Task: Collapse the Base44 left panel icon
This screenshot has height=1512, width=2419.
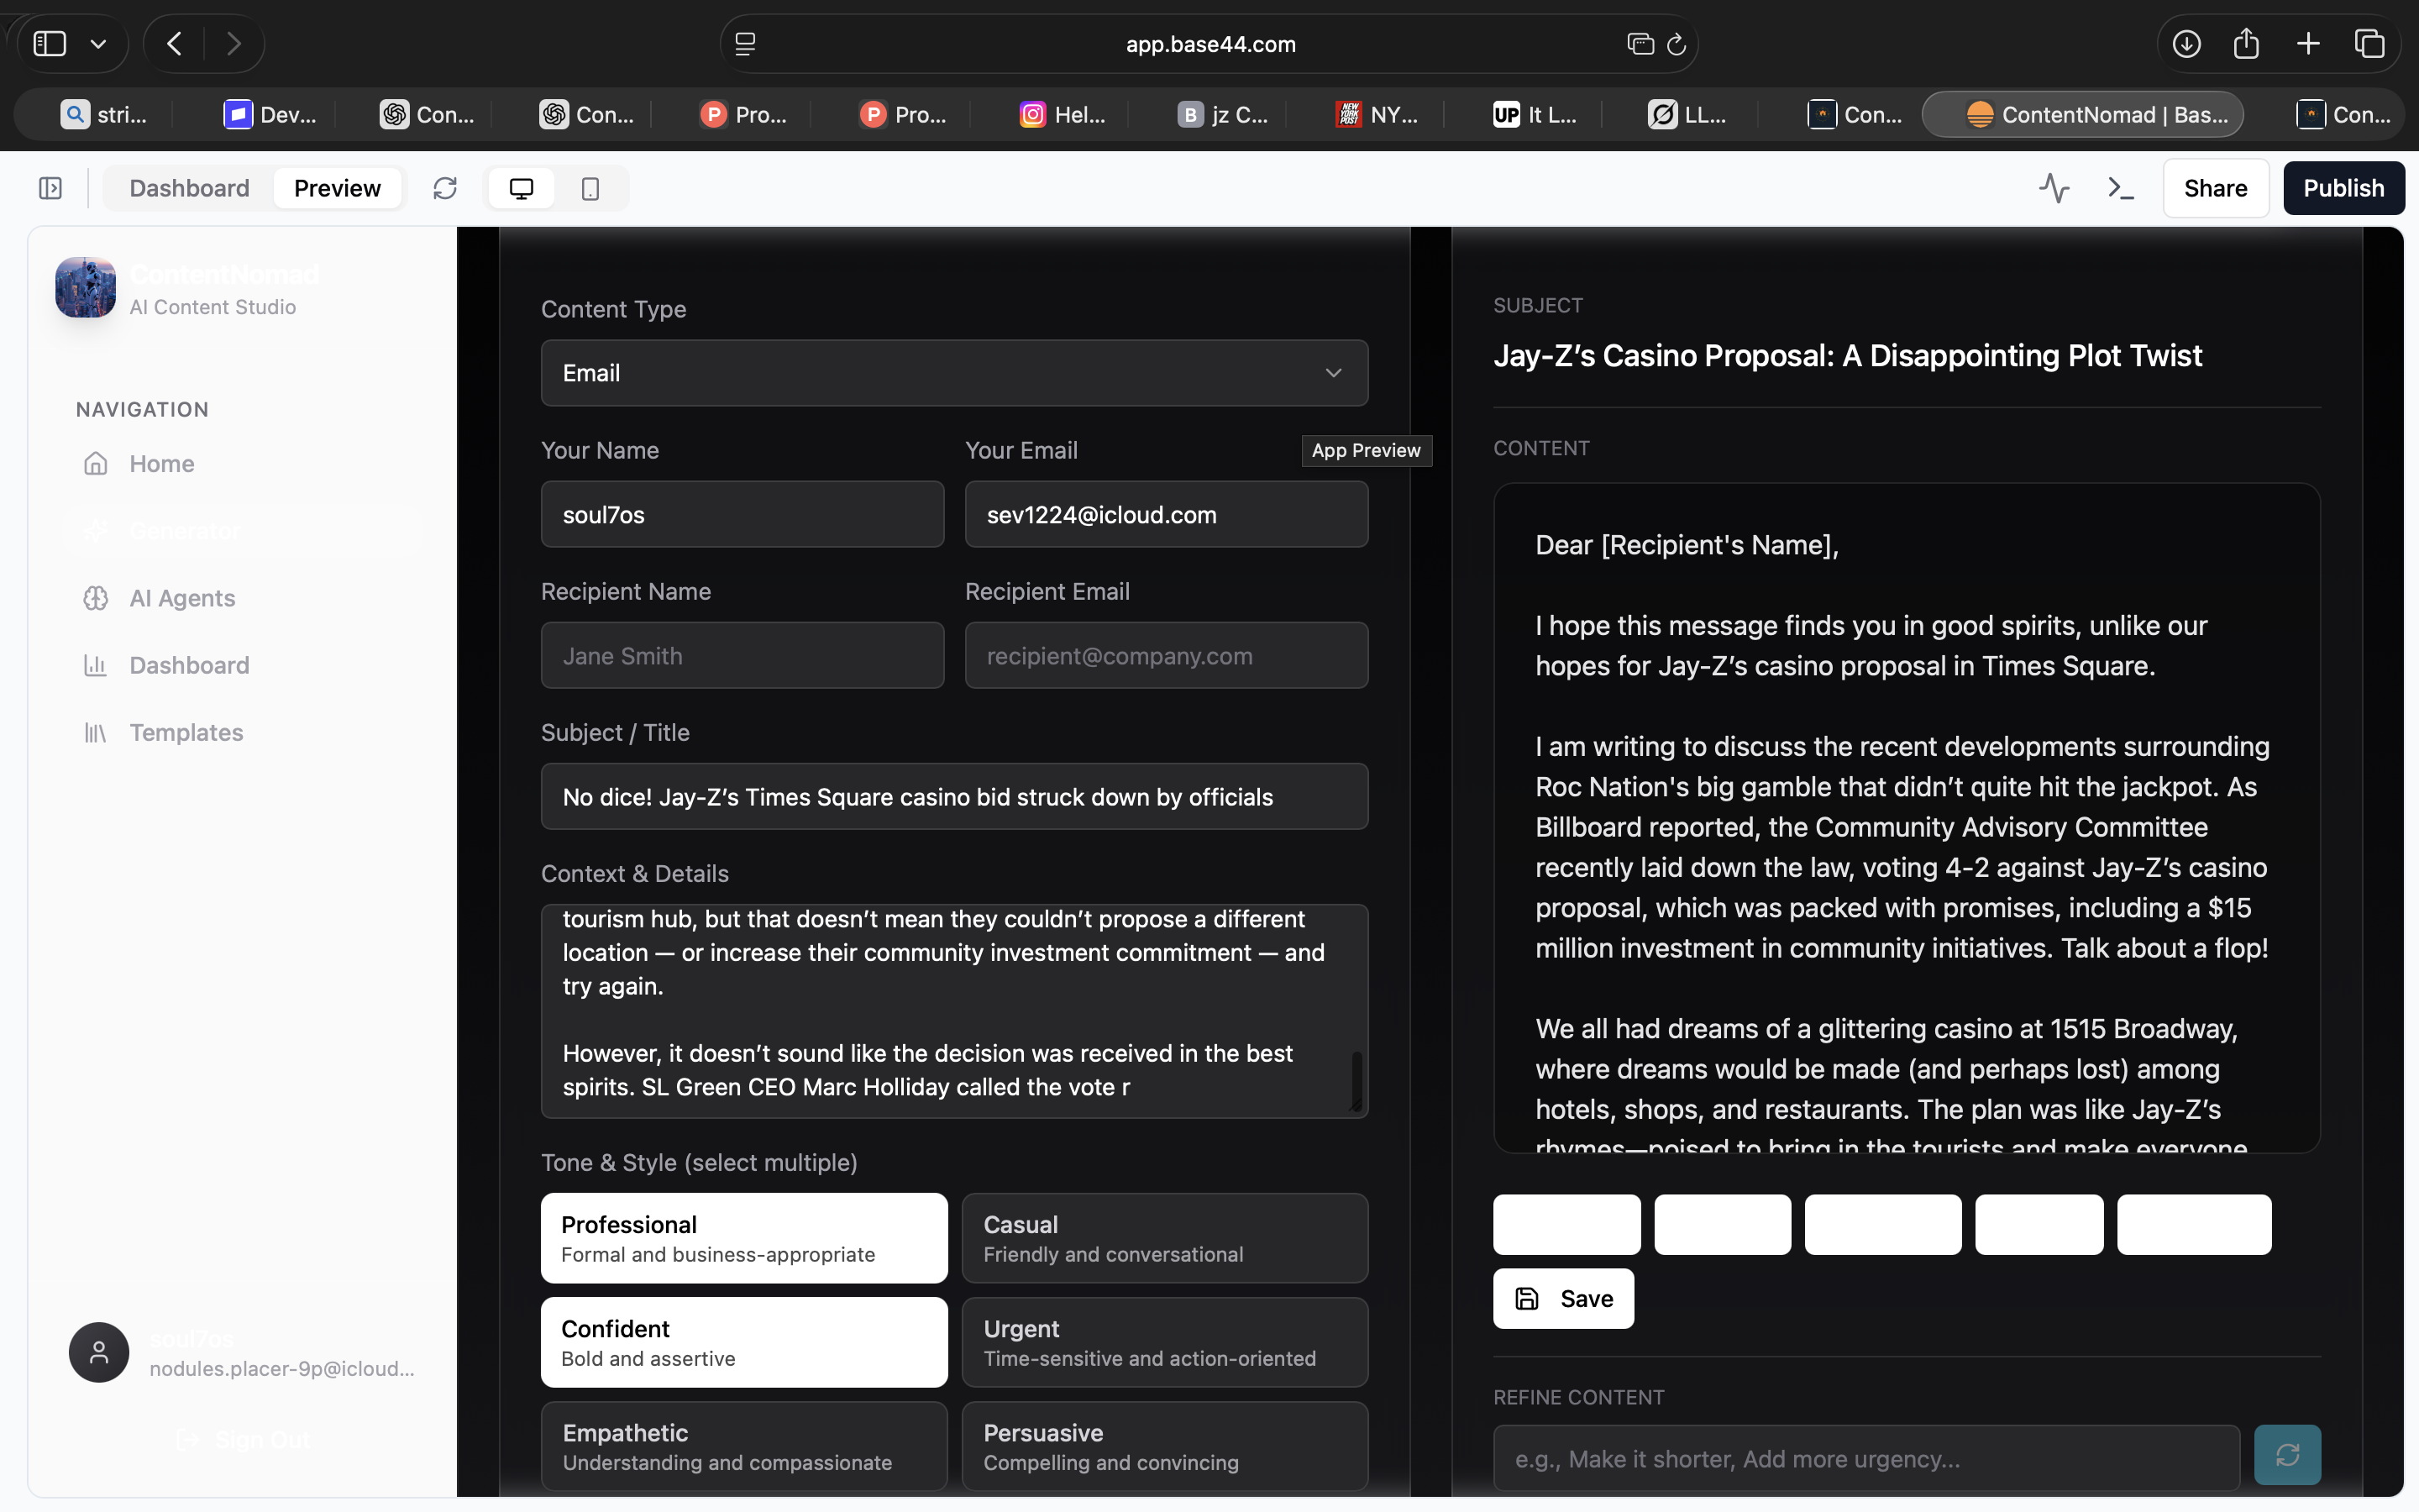Action: [x=50, y=188]
